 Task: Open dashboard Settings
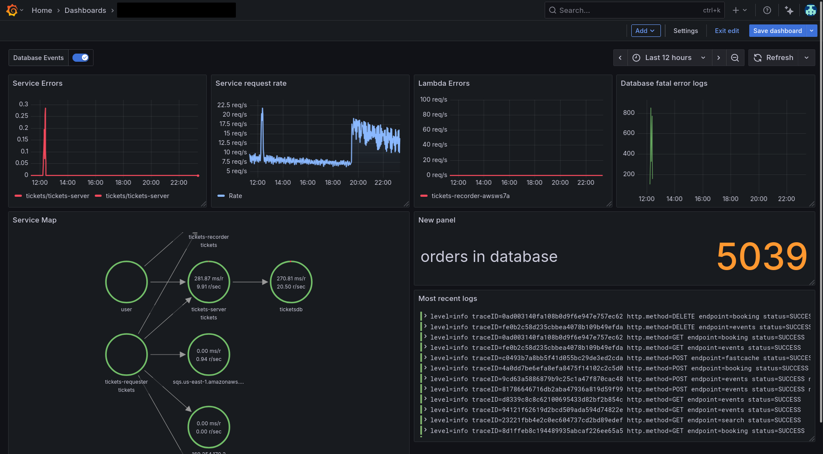tap(685, 31)
